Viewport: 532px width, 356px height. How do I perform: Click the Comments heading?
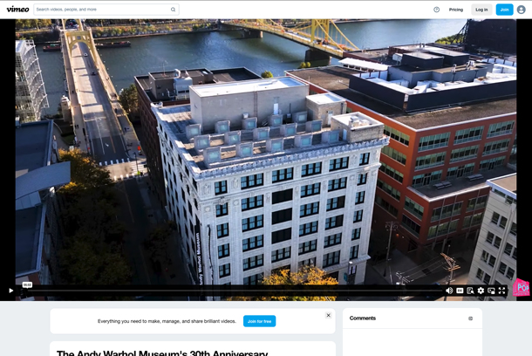coord(362,318)
